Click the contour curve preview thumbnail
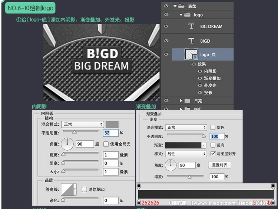This screenshot has height=209, width=278. (x=67, y=189)
